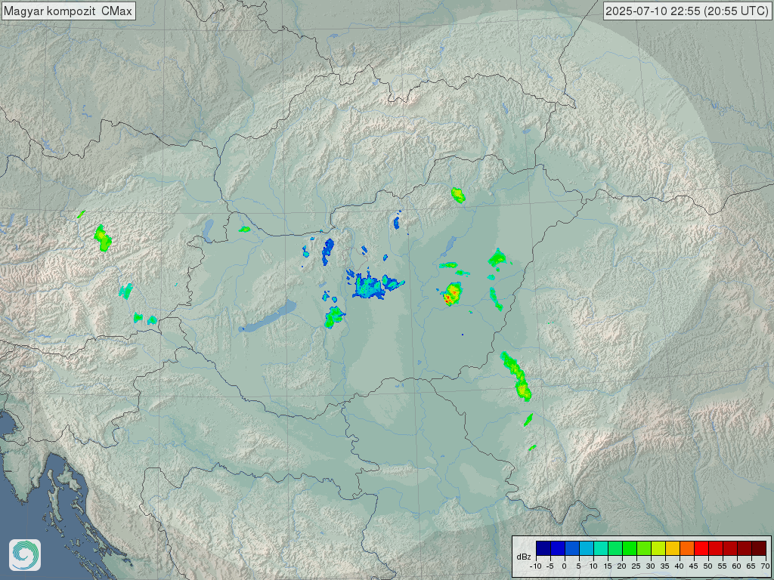
Task: Pick the lime green 25 to 30 swatch
Action: [x=644, y=548]
